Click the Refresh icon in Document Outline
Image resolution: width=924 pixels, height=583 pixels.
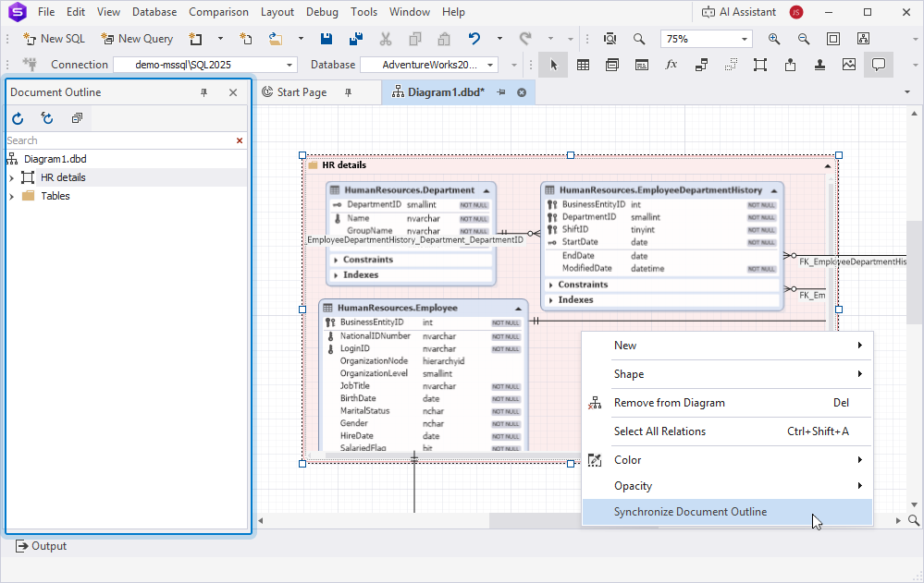tap(18, 118)
